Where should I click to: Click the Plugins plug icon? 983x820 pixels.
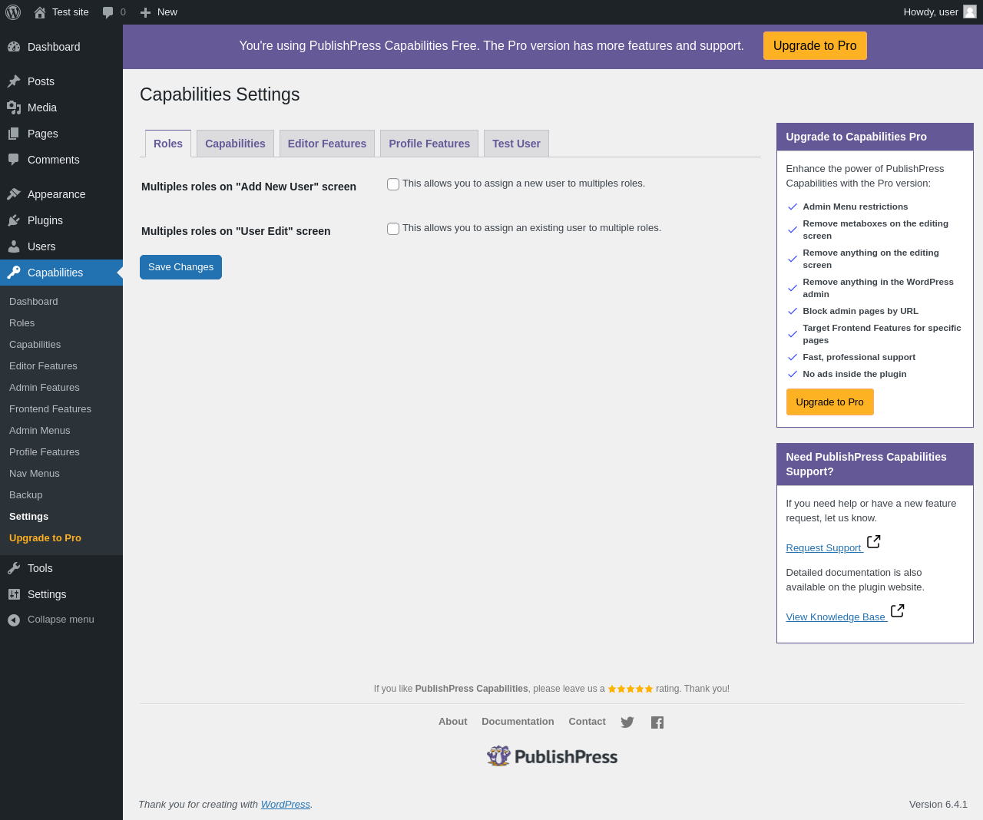(14, 220)
